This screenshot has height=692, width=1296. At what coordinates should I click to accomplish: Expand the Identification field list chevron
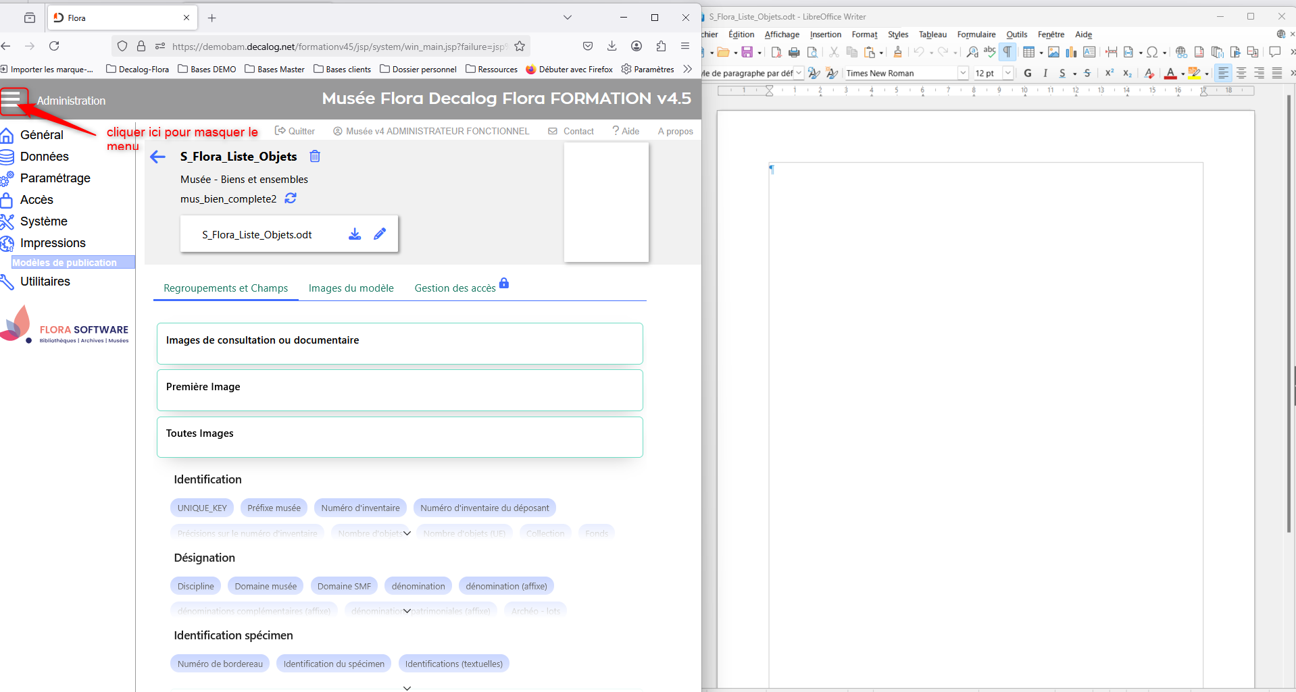point(407,533)
